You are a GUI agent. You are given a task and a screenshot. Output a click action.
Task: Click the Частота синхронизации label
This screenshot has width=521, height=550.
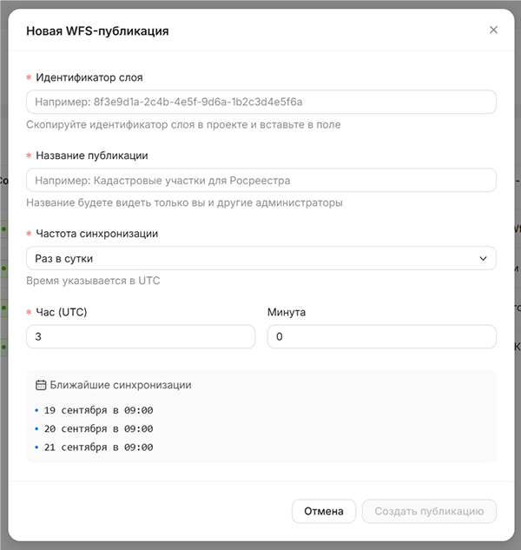click(96, 234)
